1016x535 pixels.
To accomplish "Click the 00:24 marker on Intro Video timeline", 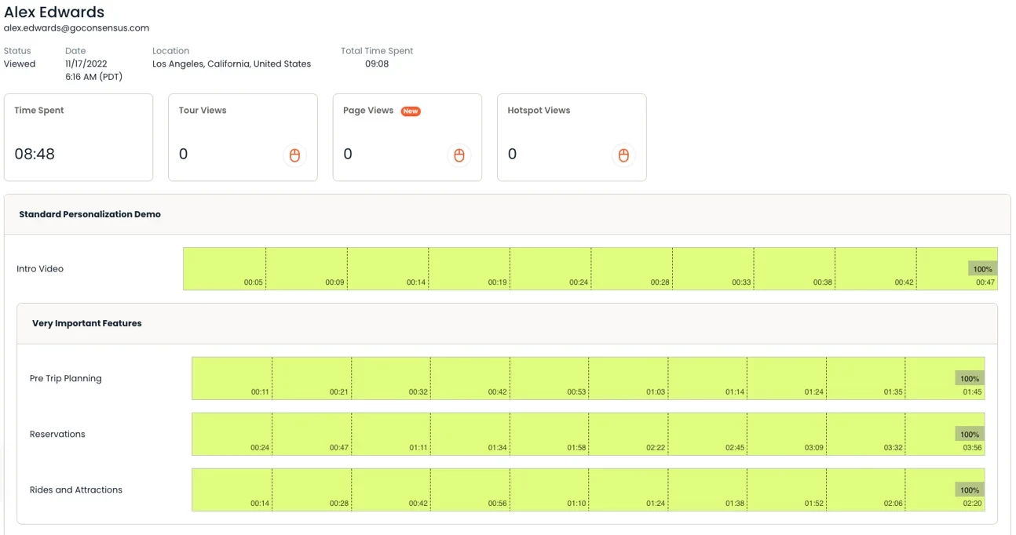I will pos(579,282).
